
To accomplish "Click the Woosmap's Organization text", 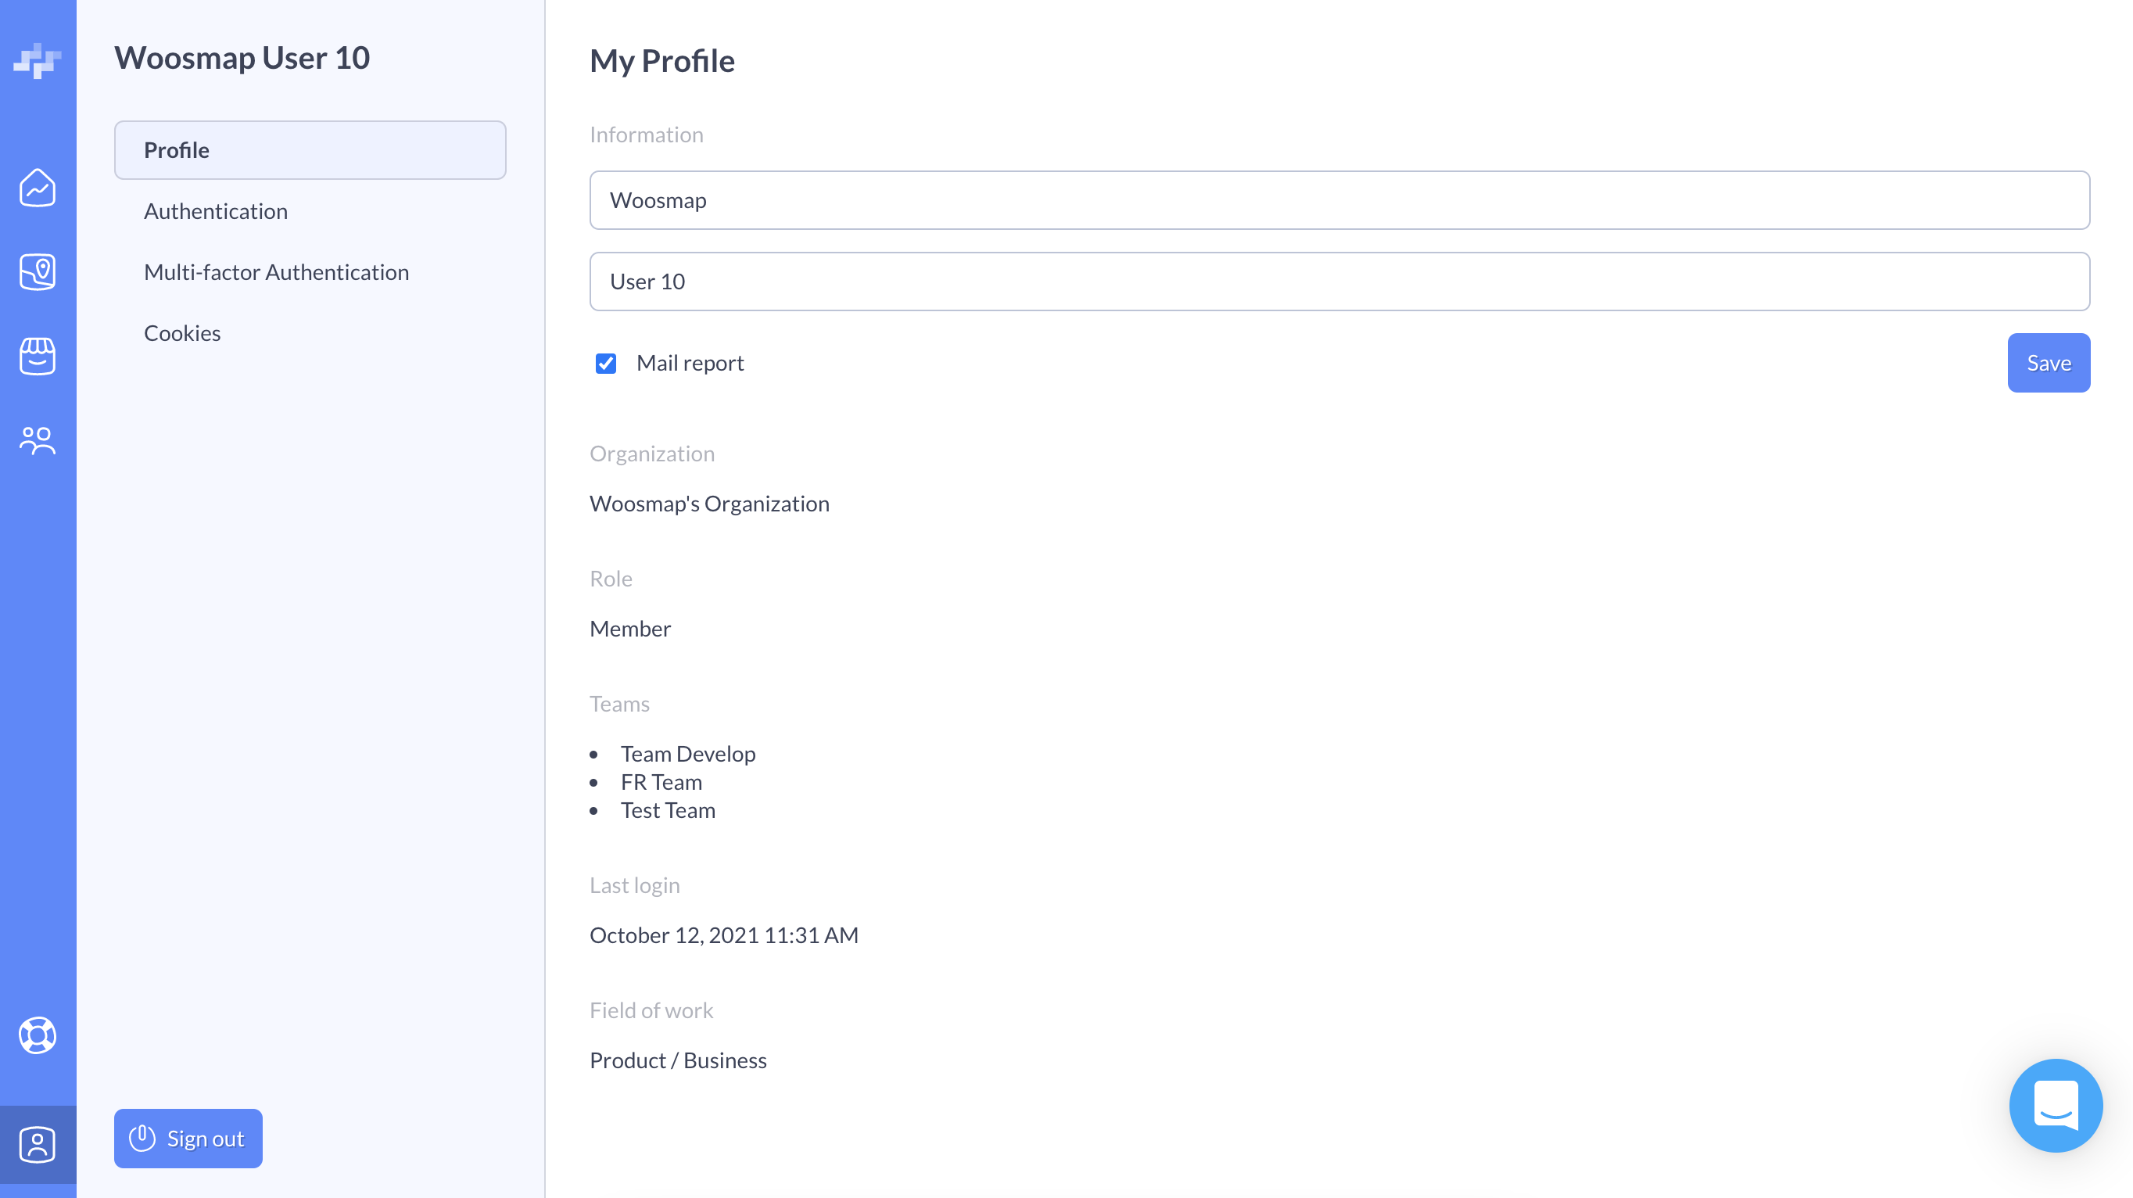I will pyautogui.click(x=709, y=504).
